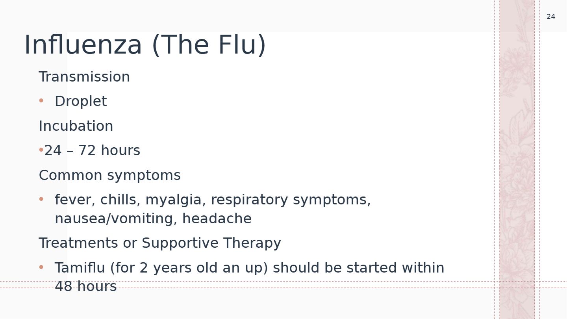Click the slide title Influenza (The Flu)
Image resolution: width=567 pixels, height=319 pixels.
click(x=145, y=45)
